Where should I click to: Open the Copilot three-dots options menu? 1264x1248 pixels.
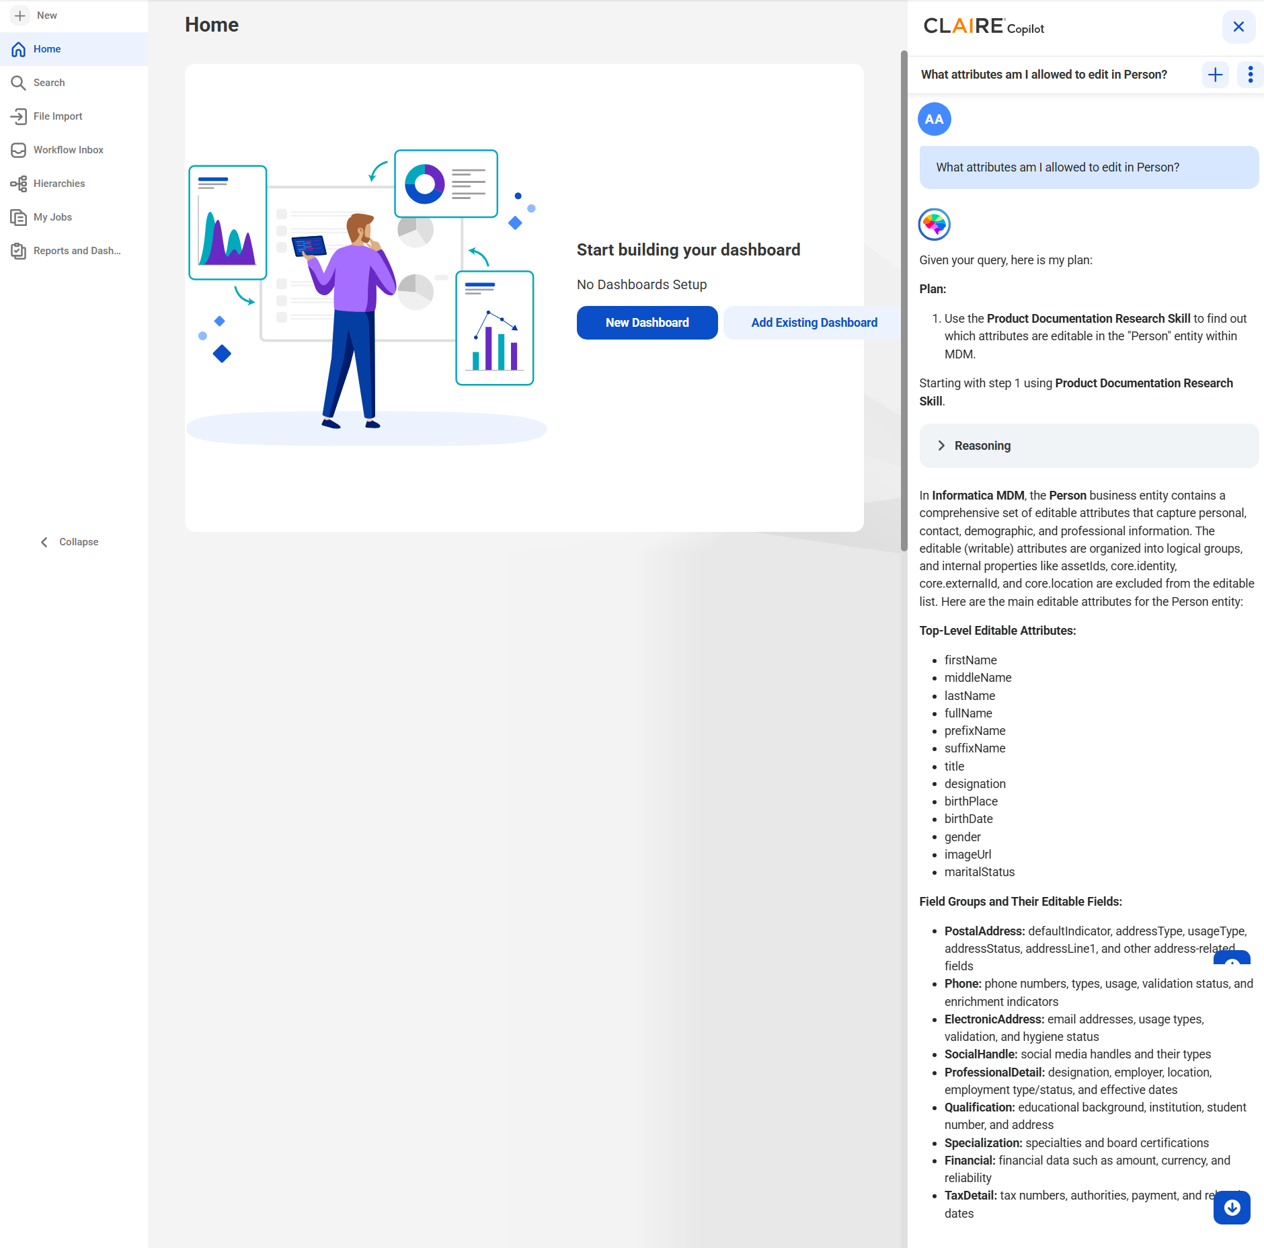point(1250,75)
